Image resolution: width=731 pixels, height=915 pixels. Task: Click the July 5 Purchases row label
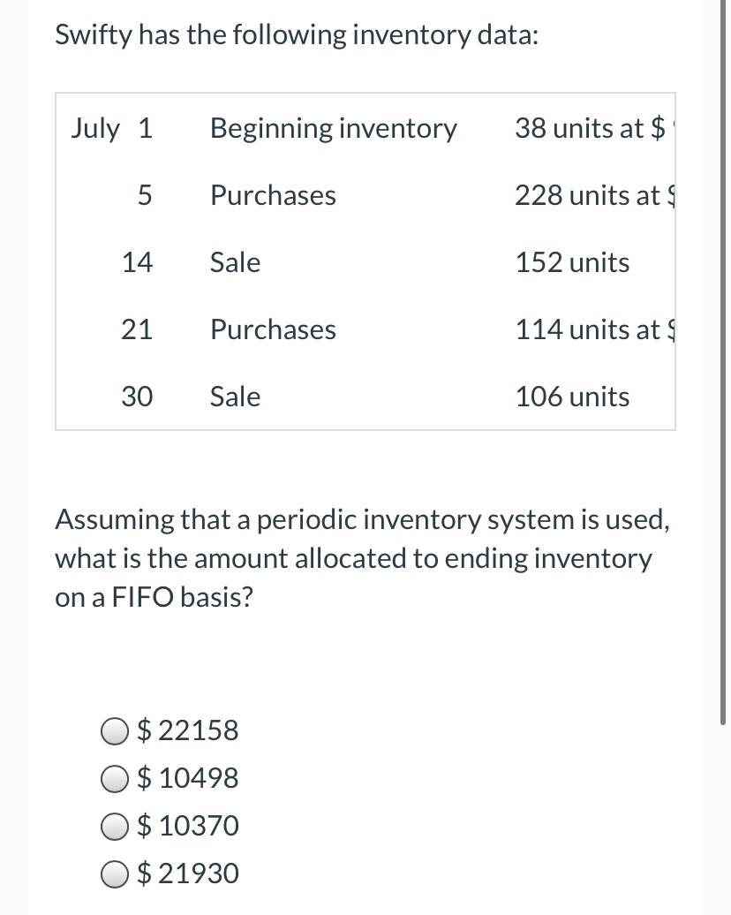tap(273, 195)
